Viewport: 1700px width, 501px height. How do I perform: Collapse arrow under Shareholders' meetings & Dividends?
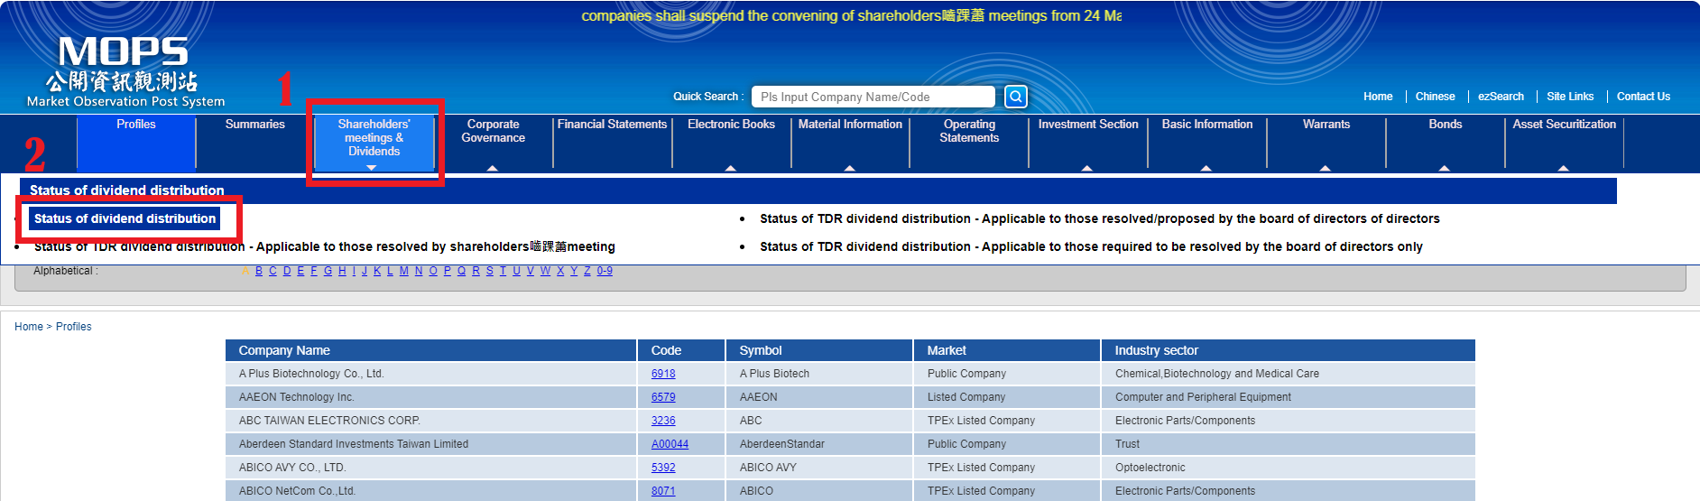371,168
